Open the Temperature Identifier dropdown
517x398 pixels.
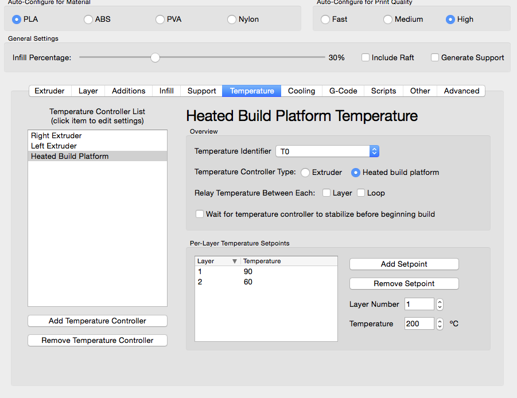point(327,151)
